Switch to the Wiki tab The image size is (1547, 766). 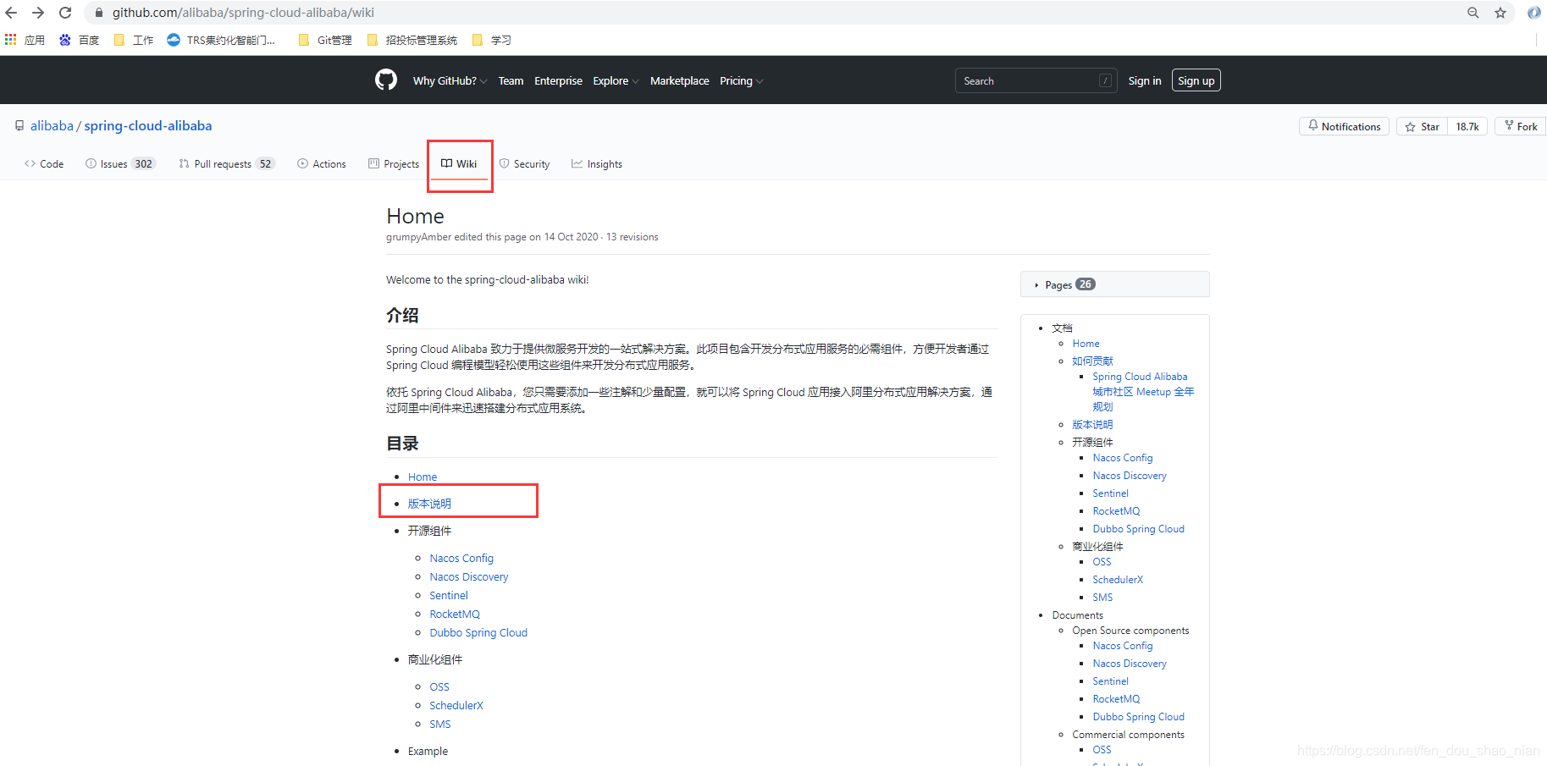click(x=459, y=164)
